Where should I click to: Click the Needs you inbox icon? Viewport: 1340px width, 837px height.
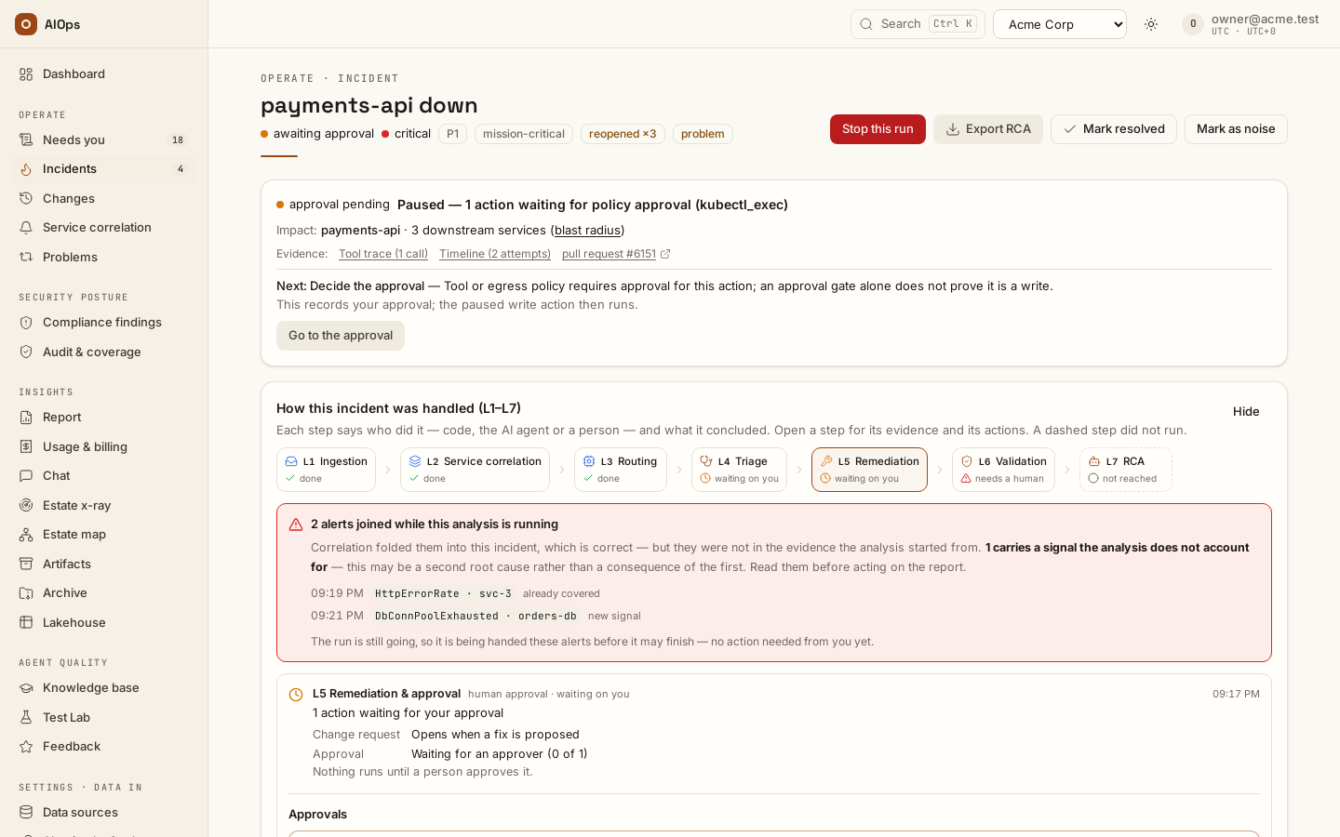(x=26, y=140)
